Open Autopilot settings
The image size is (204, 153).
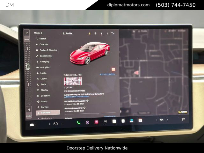pyautogui.click(x=43, y=67)
